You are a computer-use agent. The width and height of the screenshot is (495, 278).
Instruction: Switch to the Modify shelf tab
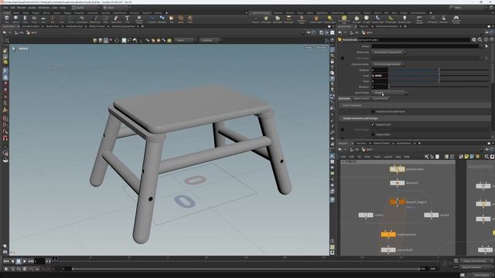tap(16, 13)
